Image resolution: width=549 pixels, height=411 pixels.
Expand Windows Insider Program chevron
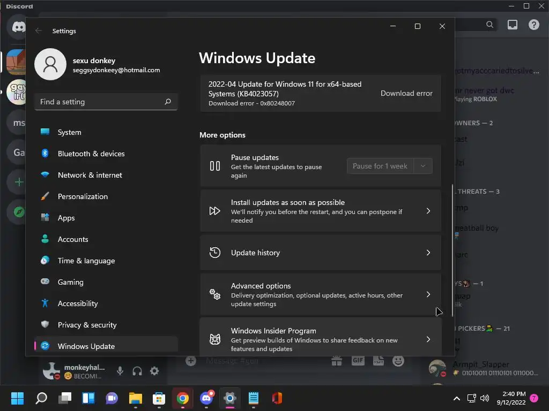pos(428,339)
